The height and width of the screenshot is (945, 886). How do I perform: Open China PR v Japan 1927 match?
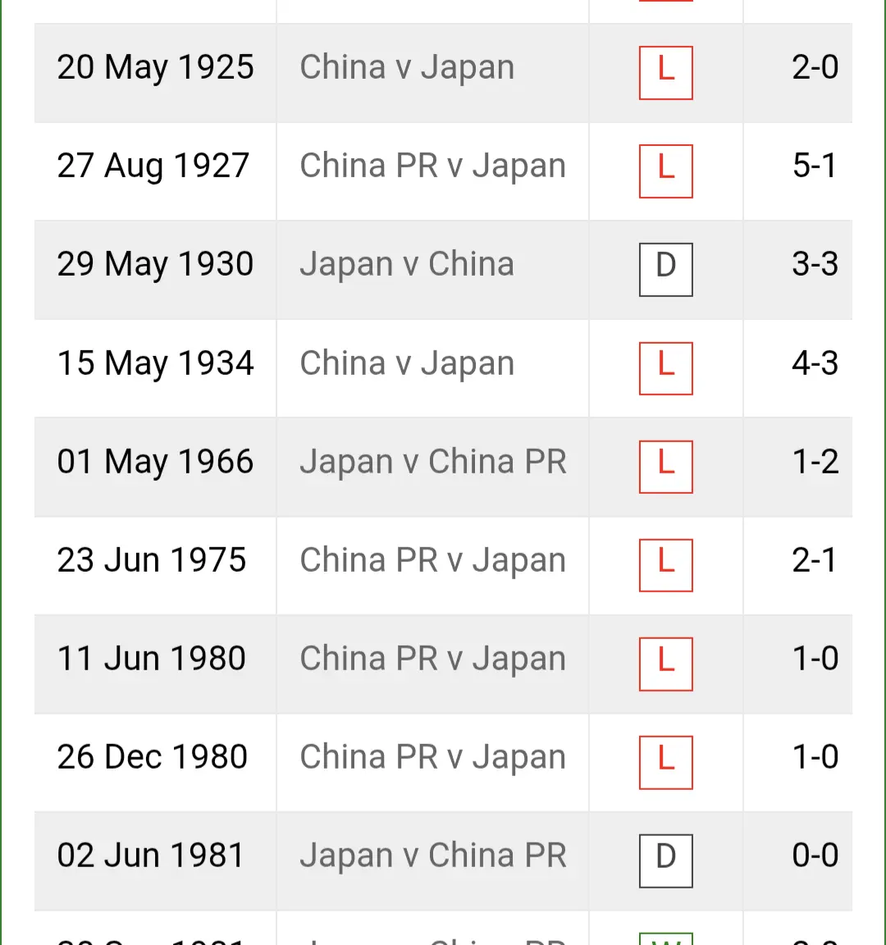click(433, 166)
